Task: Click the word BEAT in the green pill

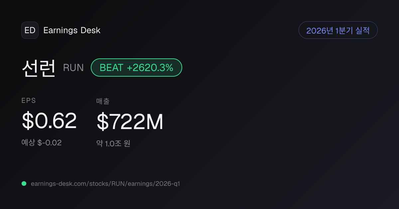Action: [x=111, y=68]
